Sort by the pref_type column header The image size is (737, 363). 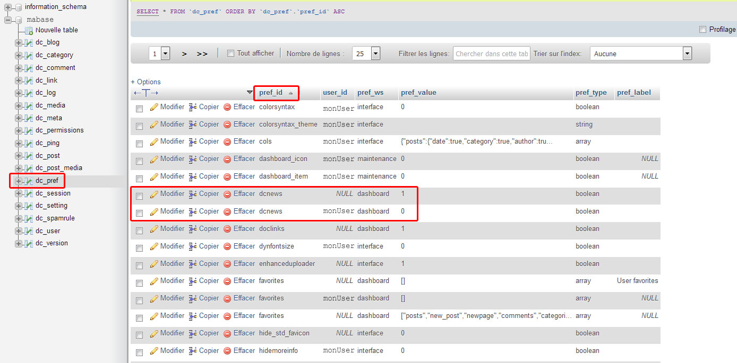pos(591,92)
